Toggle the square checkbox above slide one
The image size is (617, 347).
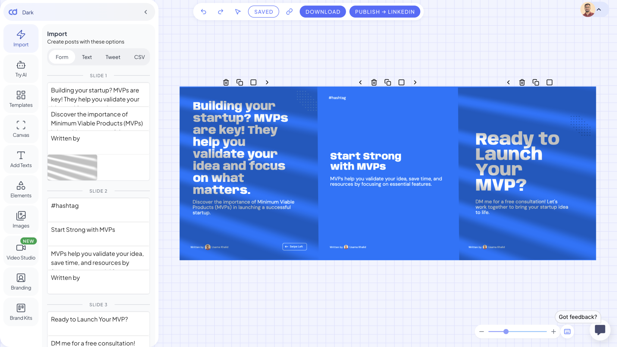(253, 82)
